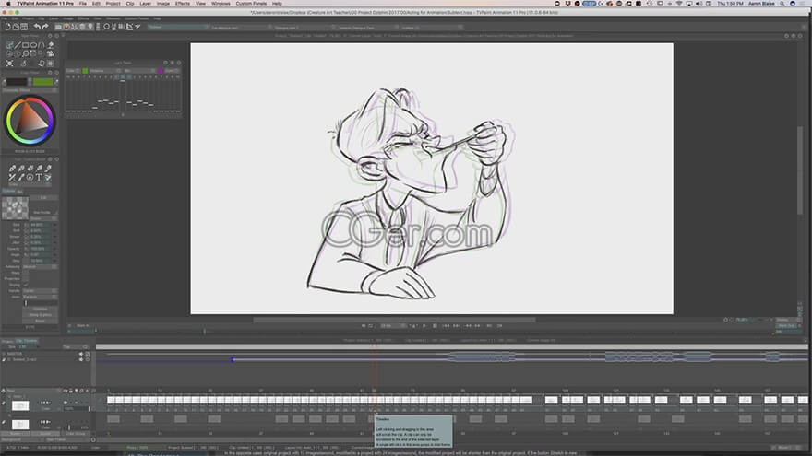Open the Edit menu
This screenshot has width=812, height=456.
click(x=96, y=3)
